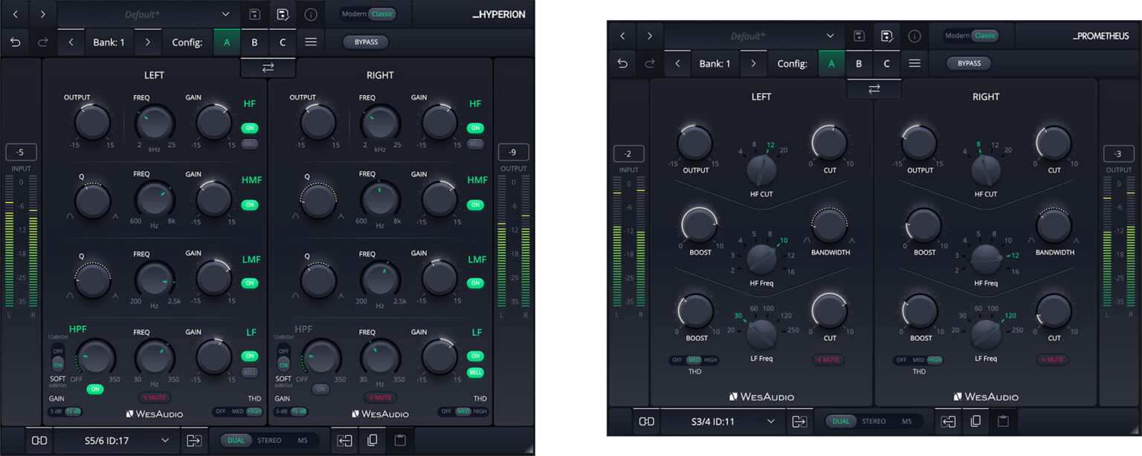This screenshot has width=1142, height=456.
Task: Click the paste clipboard icon in Prometheus
Action: pyautogui.click(x=1004, y=421)
